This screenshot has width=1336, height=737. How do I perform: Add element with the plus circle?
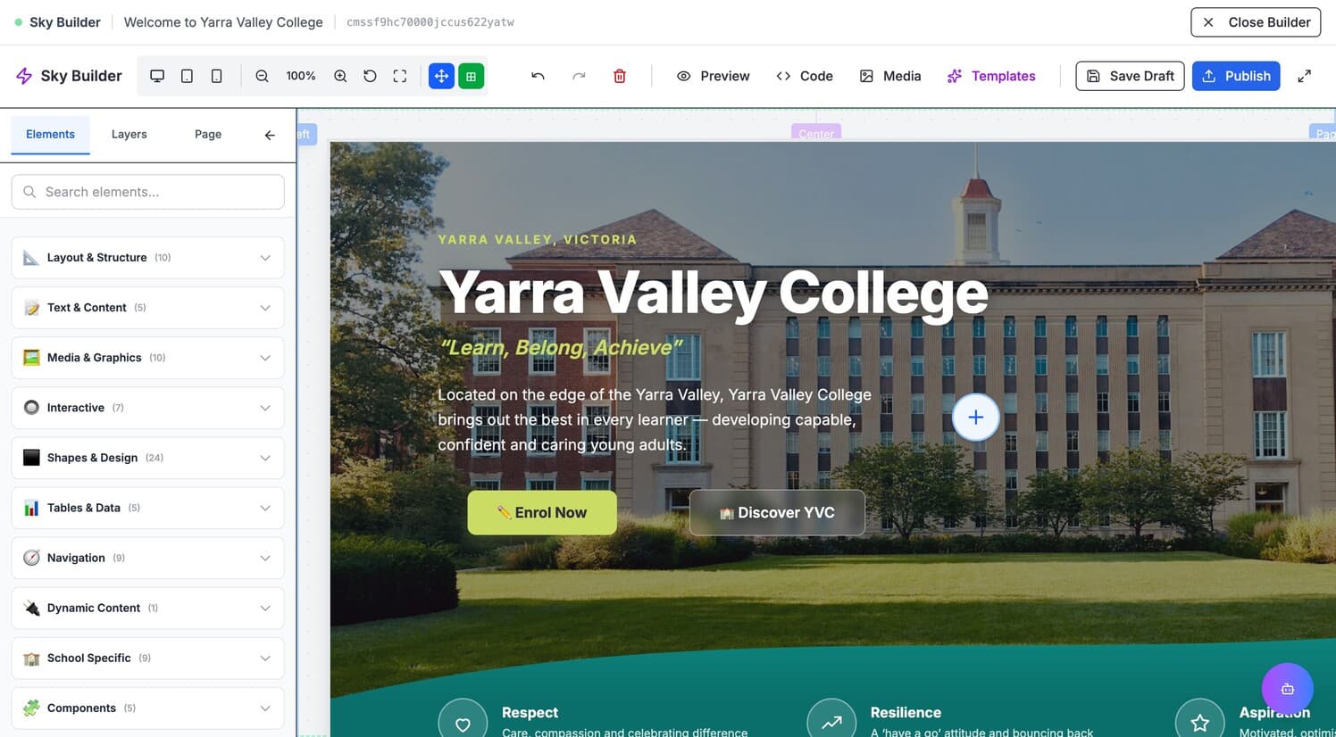[975, 417]
